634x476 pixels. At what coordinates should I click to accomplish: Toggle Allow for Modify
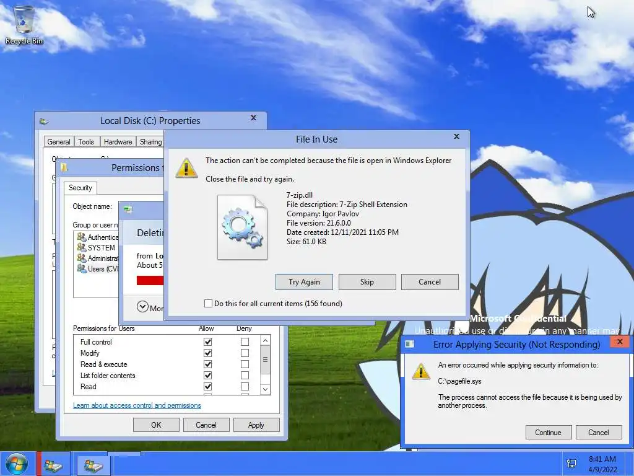(208, 353)
